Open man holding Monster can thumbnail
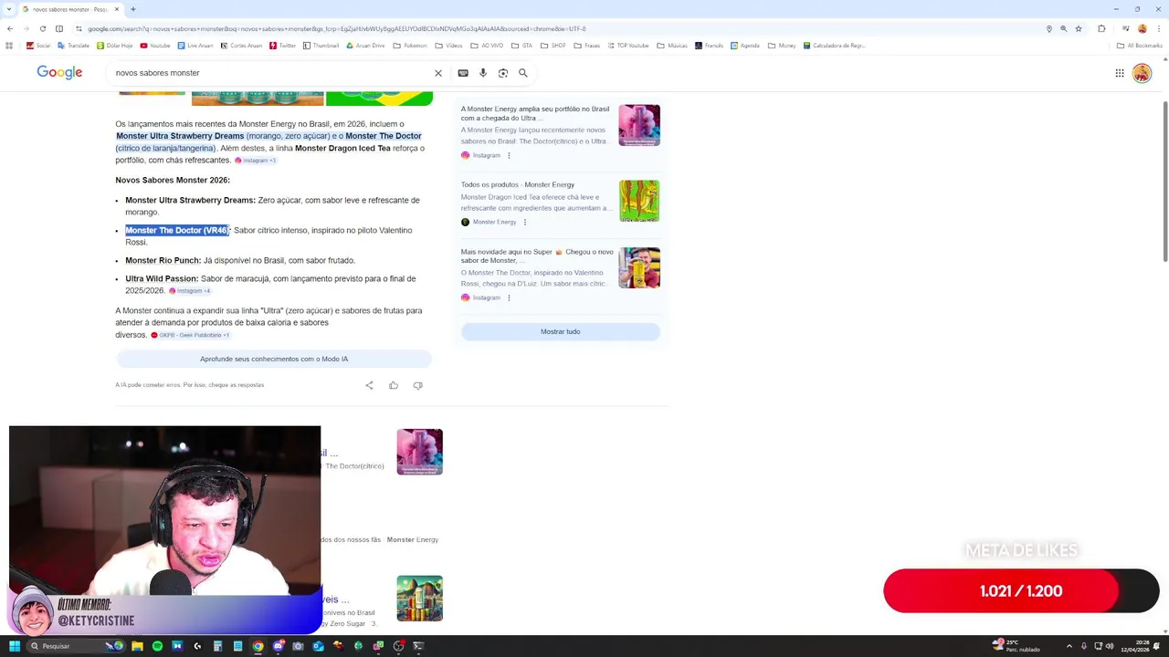 (639, 267)
